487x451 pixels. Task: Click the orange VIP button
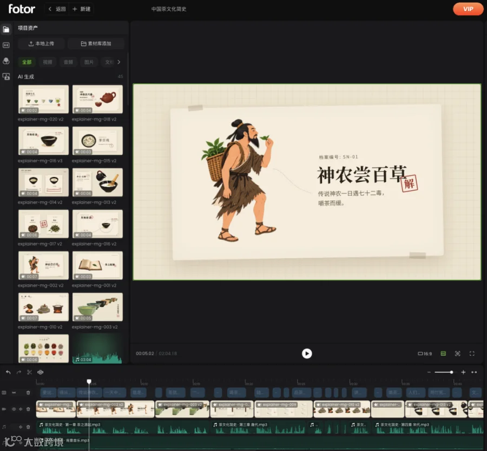[468, 9]
